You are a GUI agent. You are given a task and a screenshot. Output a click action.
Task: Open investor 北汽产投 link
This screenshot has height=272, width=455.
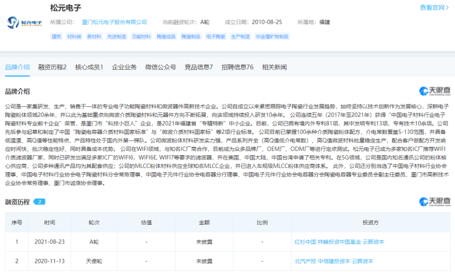click(x=305, y=261)
